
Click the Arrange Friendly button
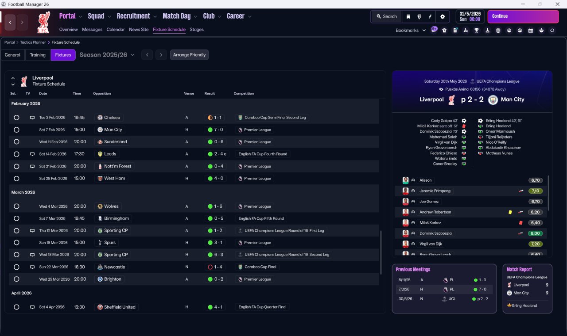tap(189, 55)
